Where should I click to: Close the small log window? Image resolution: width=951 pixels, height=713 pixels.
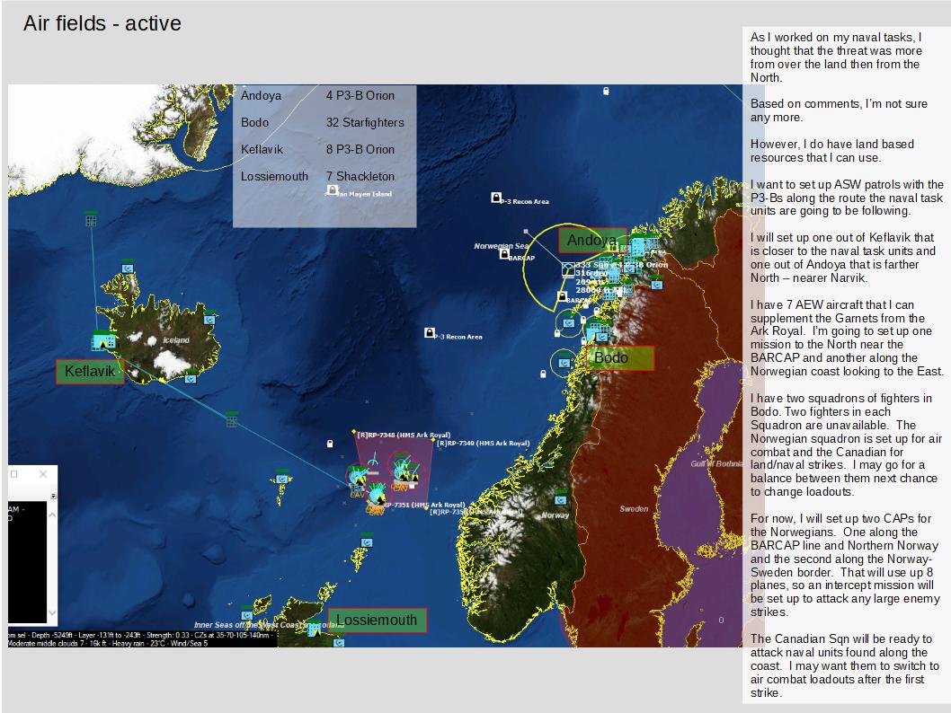pyautogui.click(x=43, y=474)
